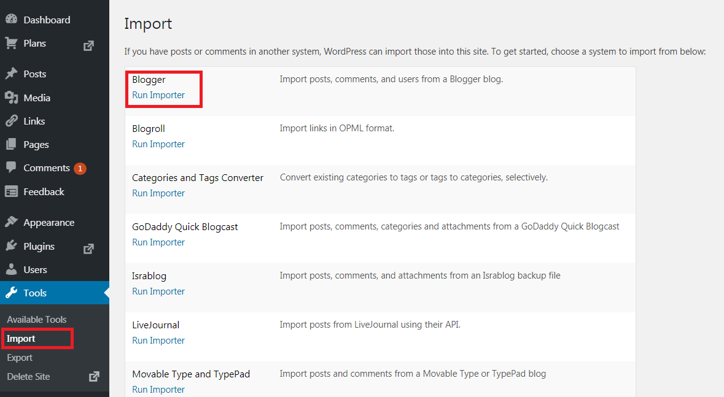Click the Feedback form icon

[x=12, y=191]
